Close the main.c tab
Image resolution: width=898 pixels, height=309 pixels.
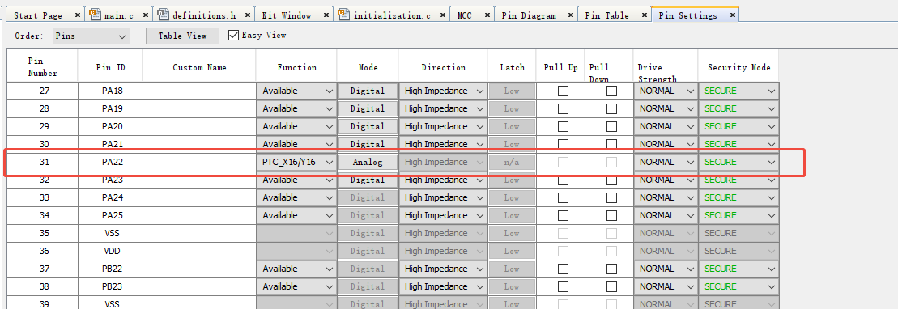146,15
